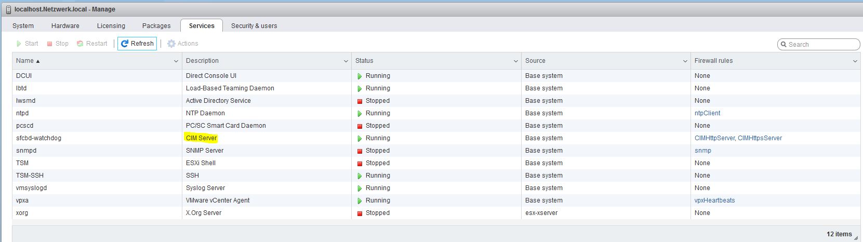The image size is (863, 242).
Task: Switch to the Hardware tab
Action: (65, 26)
